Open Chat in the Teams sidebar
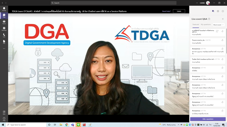Viewport: 227px width, 127px height. pos(4,16)
